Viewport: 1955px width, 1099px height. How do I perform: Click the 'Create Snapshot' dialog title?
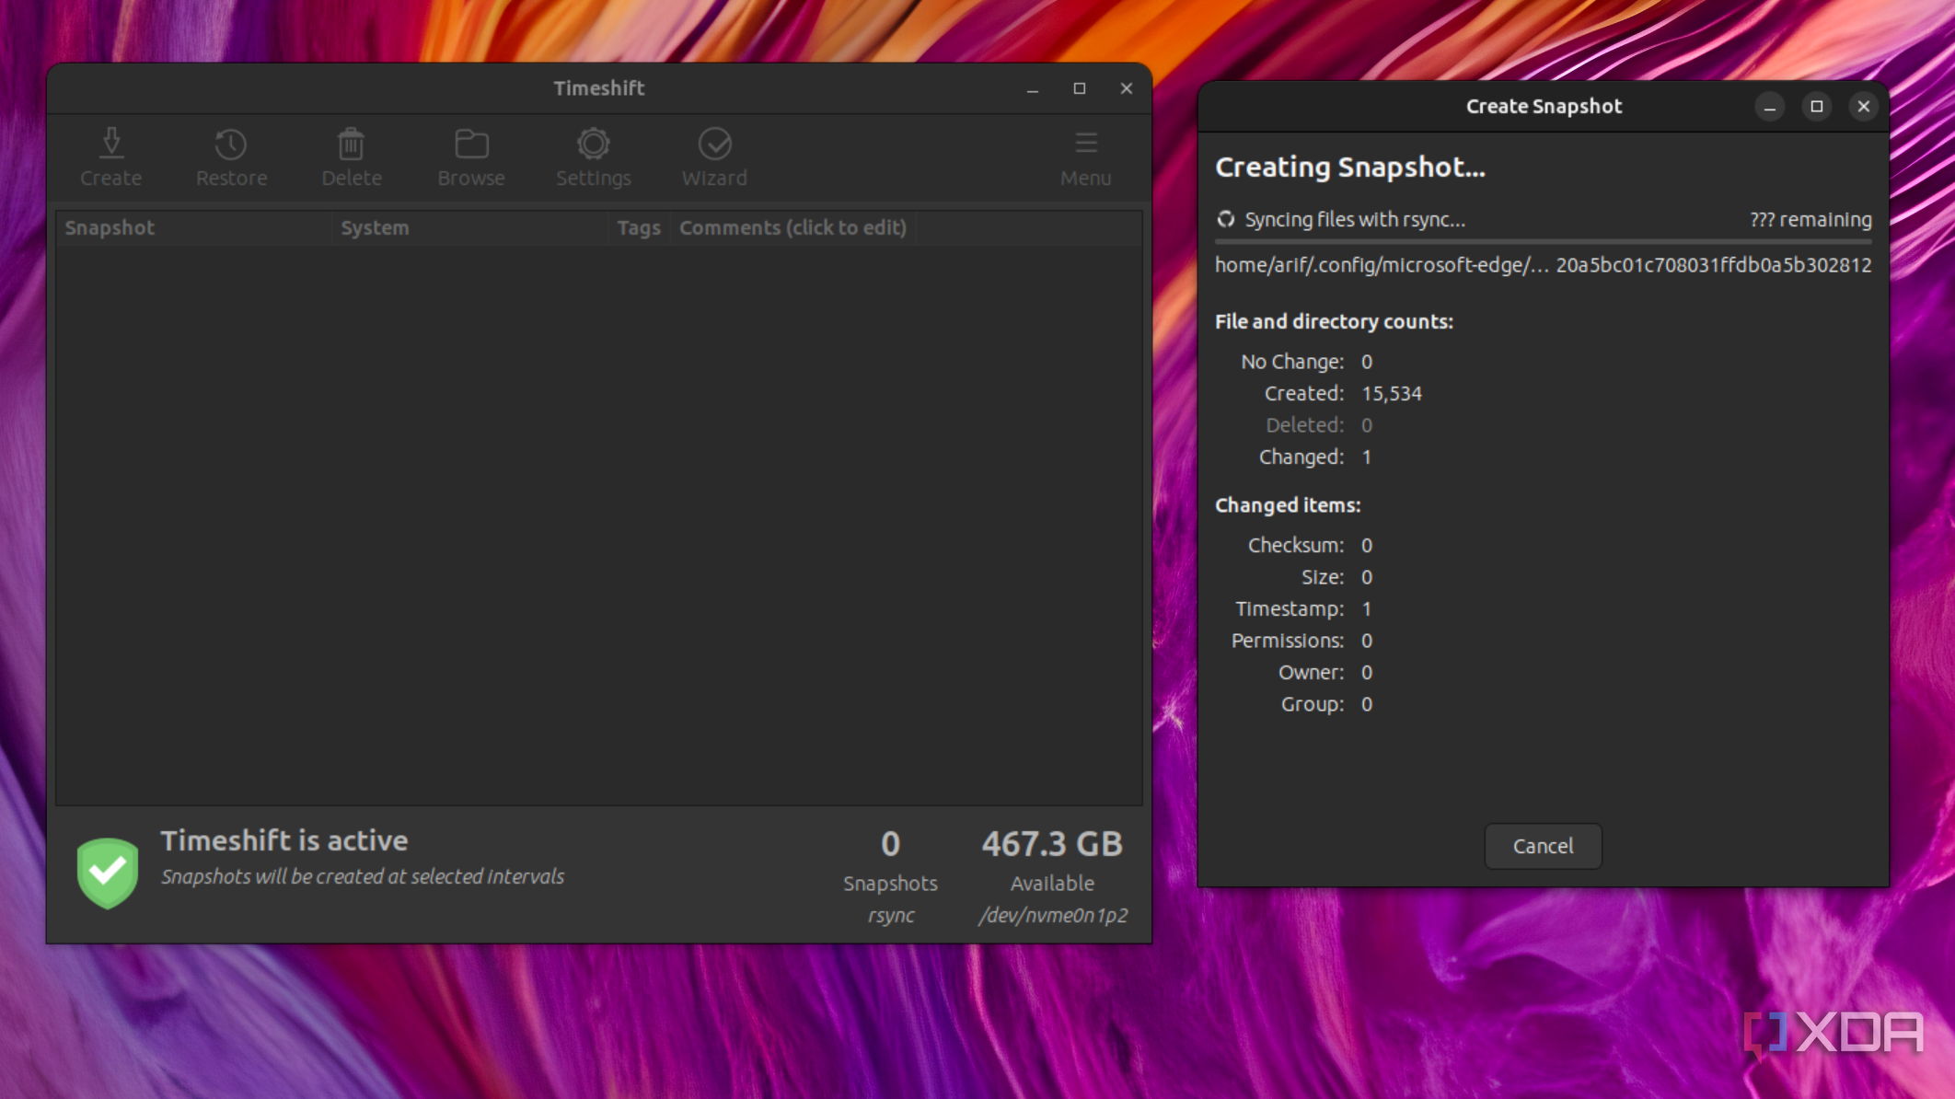(x=1544, y=107)
